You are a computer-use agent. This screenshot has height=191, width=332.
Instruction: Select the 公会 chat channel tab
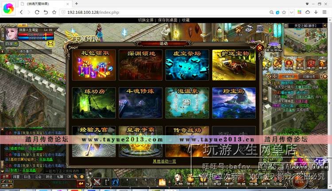[x=39, y=176]
